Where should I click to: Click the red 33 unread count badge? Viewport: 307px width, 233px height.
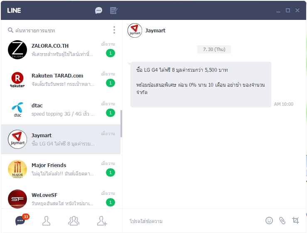click(x=26, y=216)
